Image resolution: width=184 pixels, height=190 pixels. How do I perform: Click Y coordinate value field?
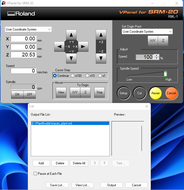click(24, 47)
